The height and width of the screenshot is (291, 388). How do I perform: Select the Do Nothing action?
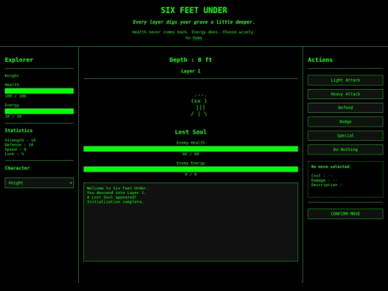click(x=345, y=149)
